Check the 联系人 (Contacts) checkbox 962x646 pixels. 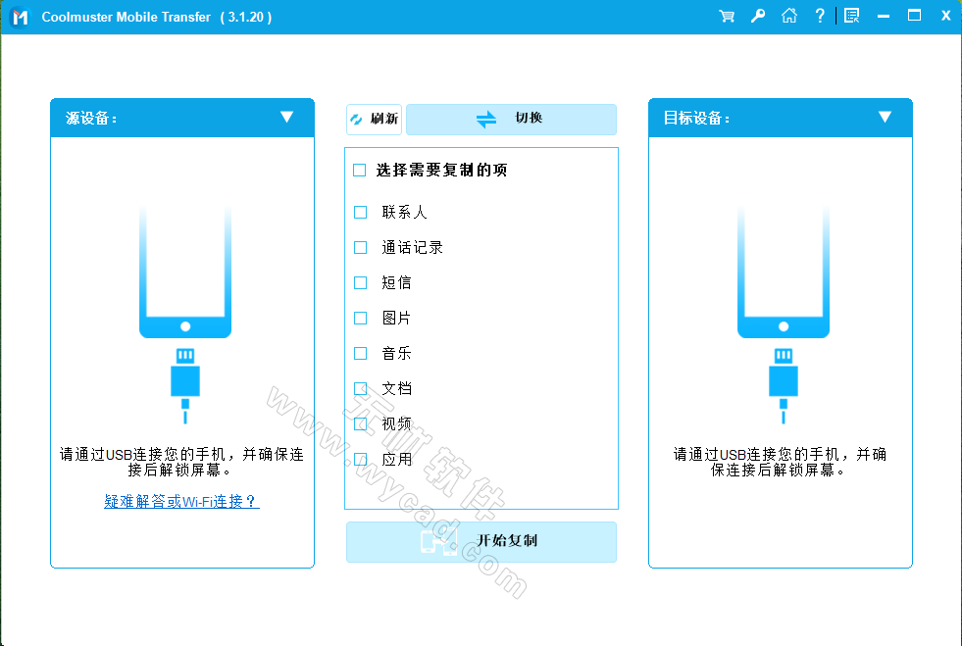(360, 212)
